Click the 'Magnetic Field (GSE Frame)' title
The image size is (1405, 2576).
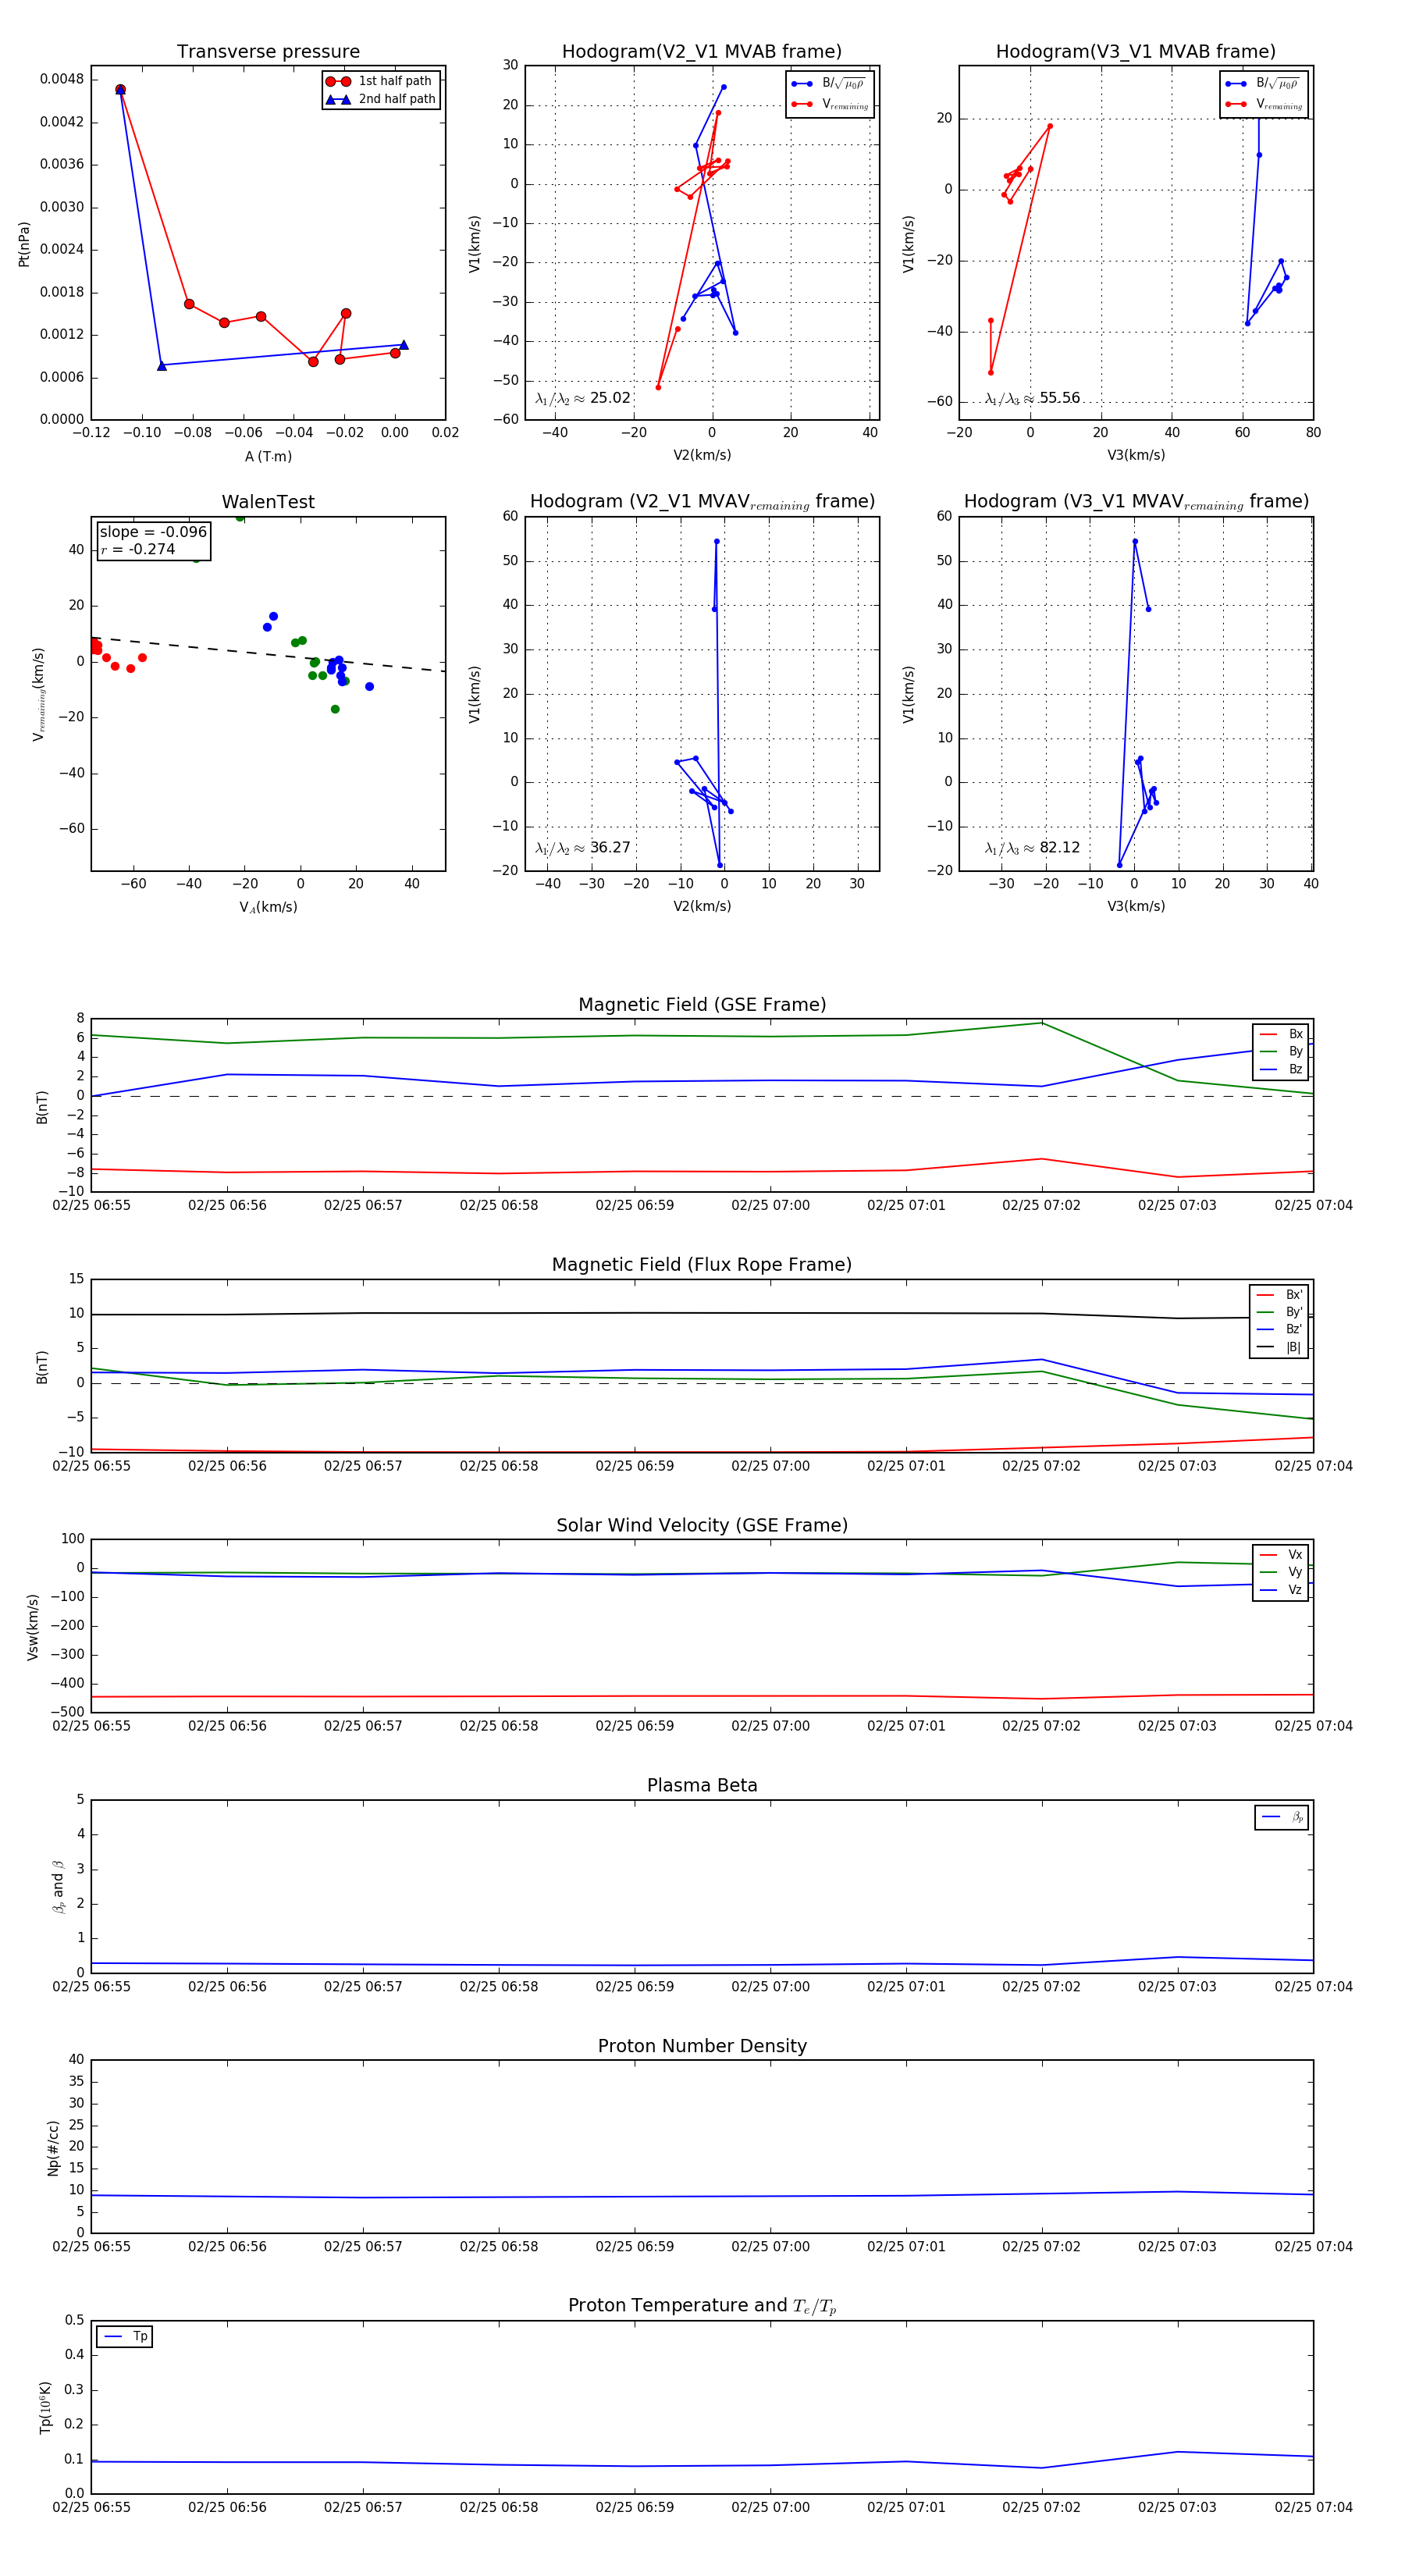pos(702,1005)
